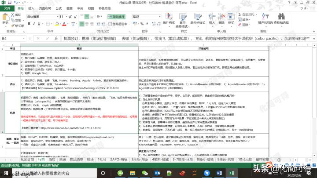Expand the formula bar
The image size is (317, 178).
tap(314, 39)
